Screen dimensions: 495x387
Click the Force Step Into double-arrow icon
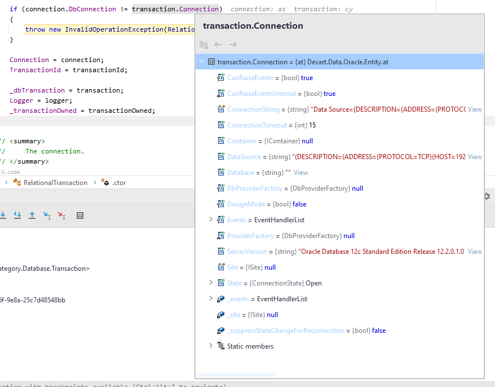[x=17, y=215]
